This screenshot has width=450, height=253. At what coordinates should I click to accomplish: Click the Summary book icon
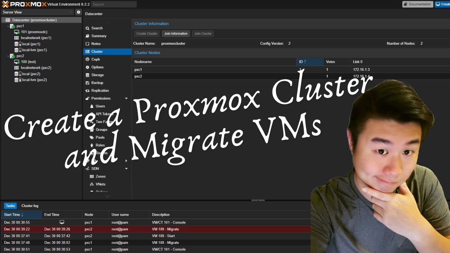coord(88,36)
